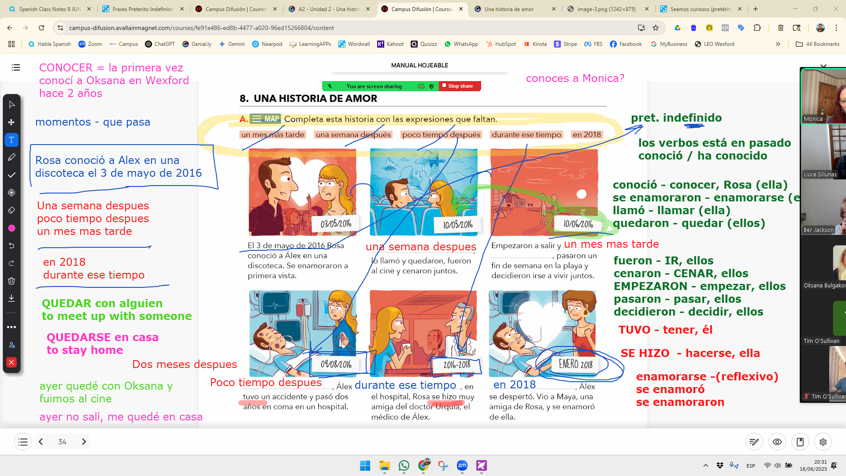The height and width of the screenshot is (476, 846).
Task: Select the Spotlight annotation tool
Action: (x=12, y=193)
